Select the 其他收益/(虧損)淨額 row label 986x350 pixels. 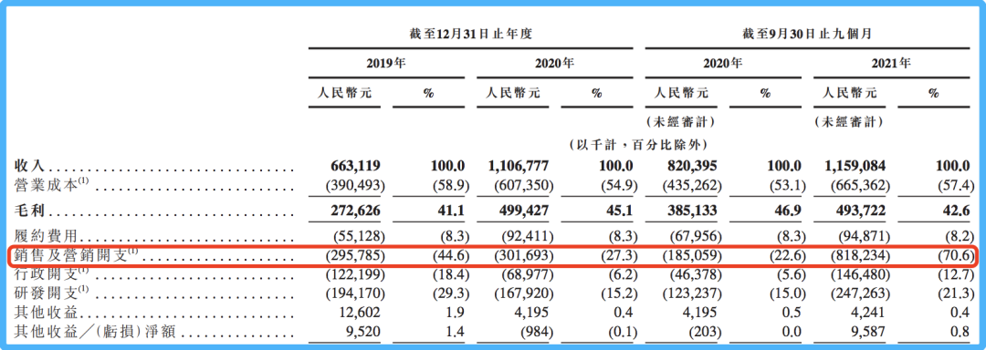coord(87,329)
